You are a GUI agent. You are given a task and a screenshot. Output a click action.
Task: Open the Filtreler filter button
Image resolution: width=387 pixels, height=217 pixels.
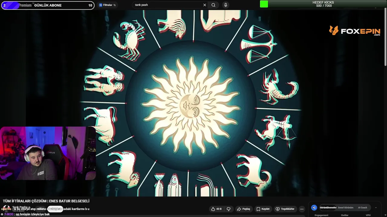point(108,5)
